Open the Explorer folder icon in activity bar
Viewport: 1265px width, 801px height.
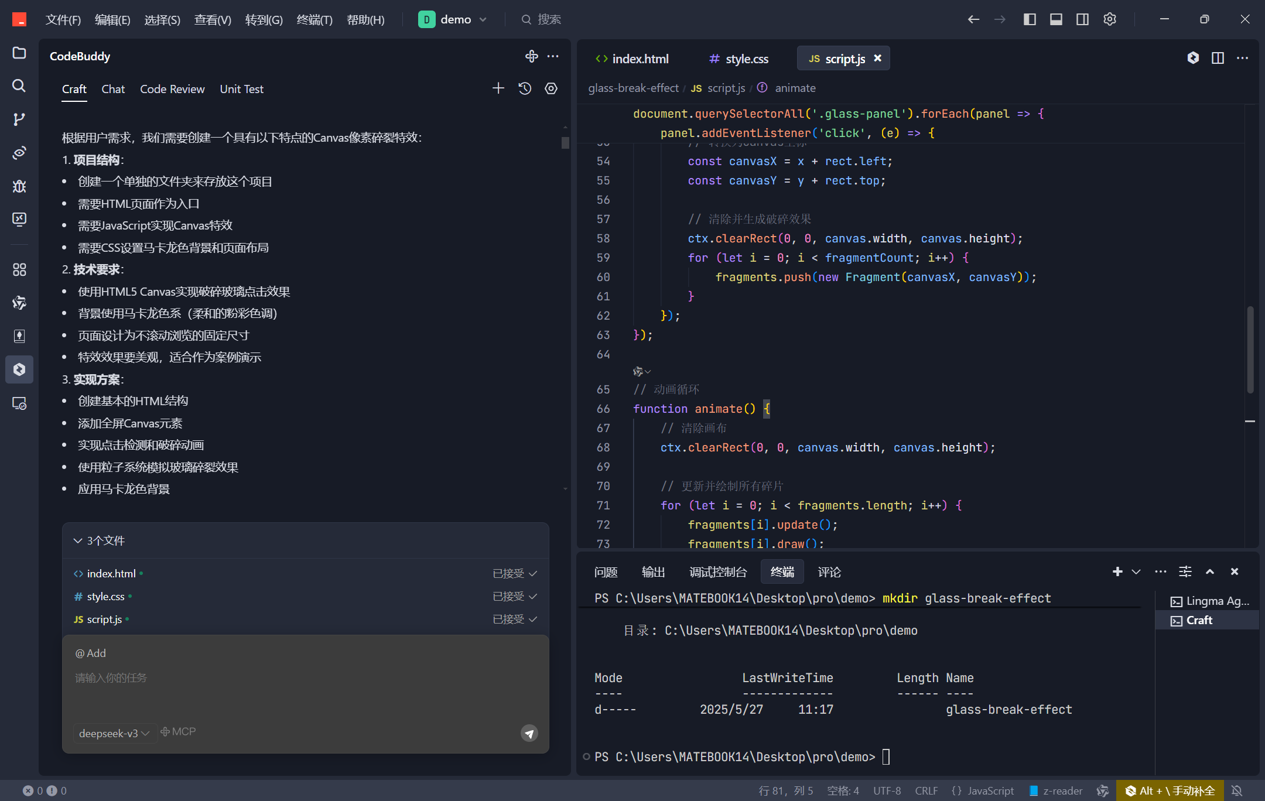[19, 53]
